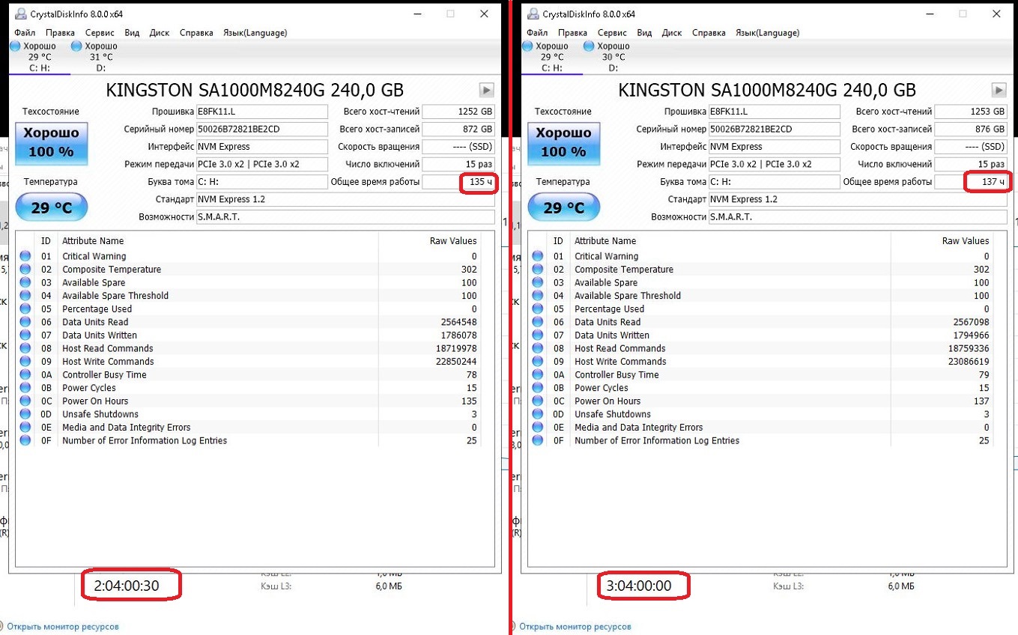1018x635 pixels.
Task: Click Composite Temperature status orb in left window
Action: click(25, 270)
